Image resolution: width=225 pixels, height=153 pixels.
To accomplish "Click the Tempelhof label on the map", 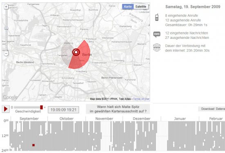I will pyautogui.click(x=78, y=83).
